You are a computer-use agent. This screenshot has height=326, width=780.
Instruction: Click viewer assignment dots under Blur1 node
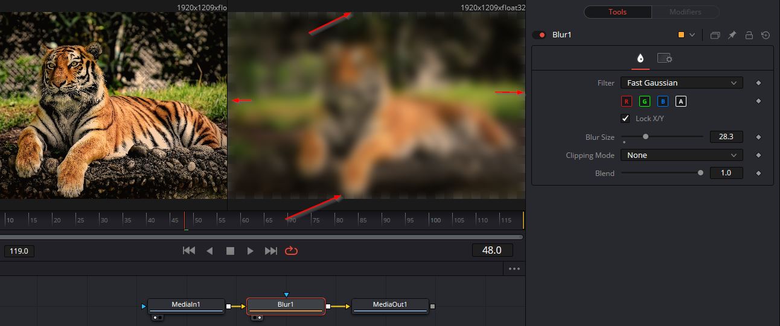(257, 318)
